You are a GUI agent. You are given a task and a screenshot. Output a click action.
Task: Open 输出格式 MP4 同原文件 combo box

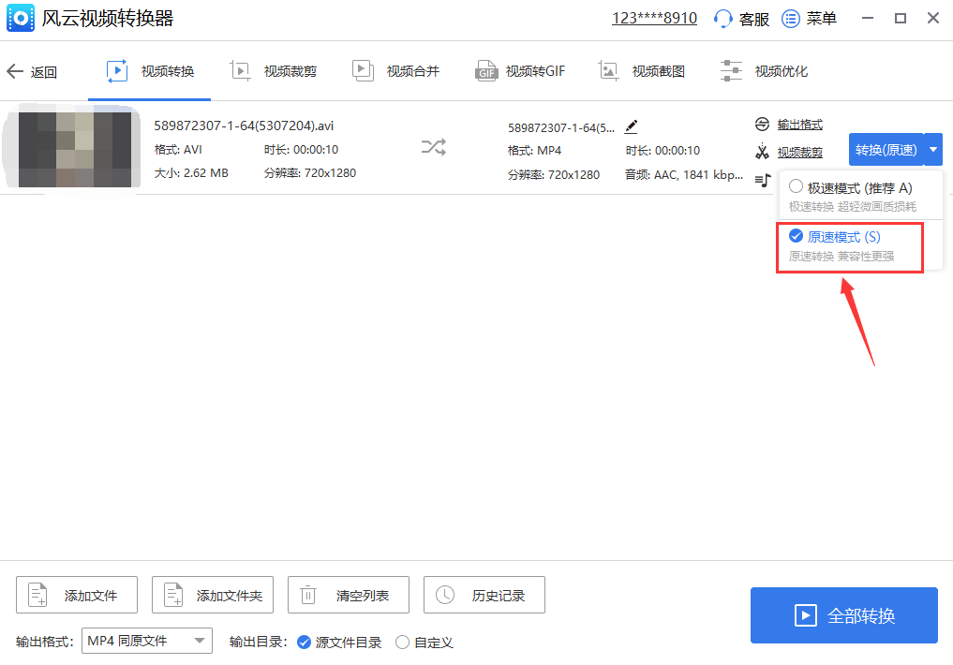coord(147,641)
